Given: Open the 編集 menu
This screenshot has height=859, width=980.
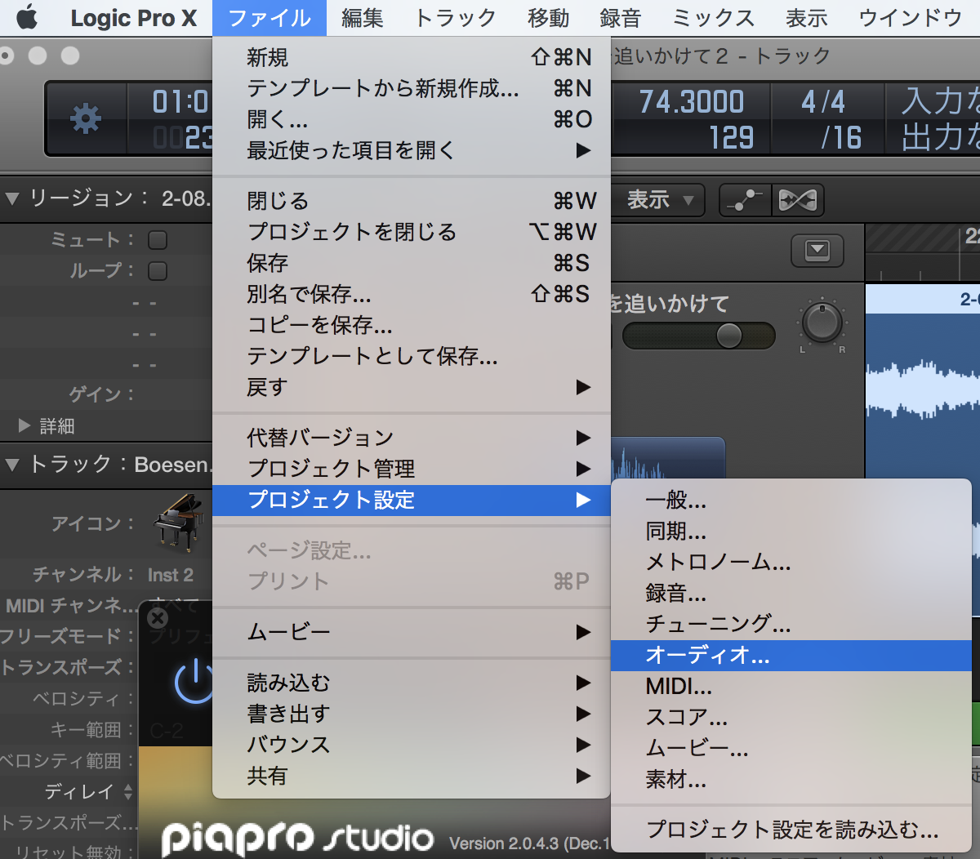Looking at the screenshot, I should (363, 18).
